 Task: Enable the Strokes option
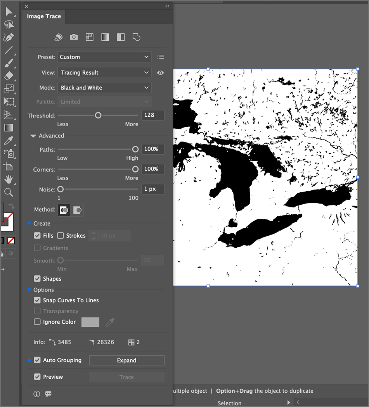[x=61, y=235]
